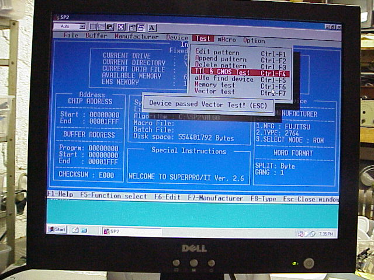Click F5-Function select in bottom bar
This screenshot has height=280, width=374.
coord(113,196)
